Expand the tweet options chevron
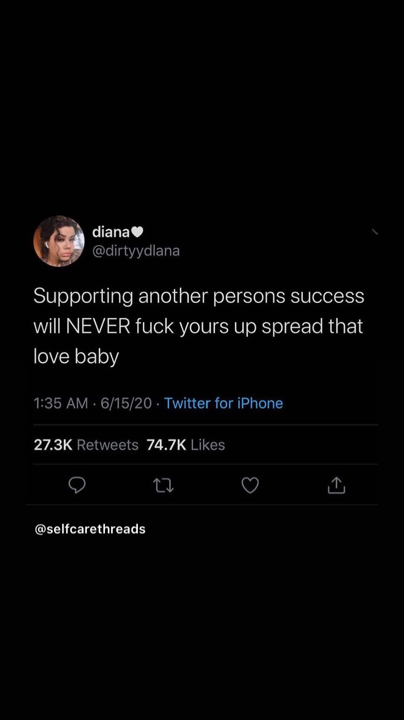 (x=375, y=232)
